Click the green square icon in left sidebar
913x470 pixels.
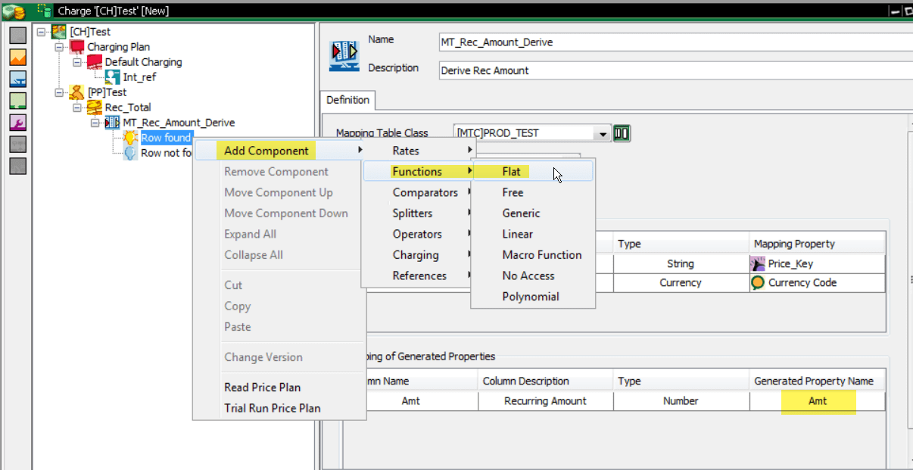18,101
